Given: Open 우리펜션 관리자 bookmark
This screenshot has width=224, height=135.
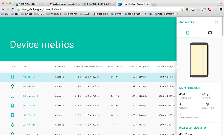Looking at the screenshot, I should point(132,14).
